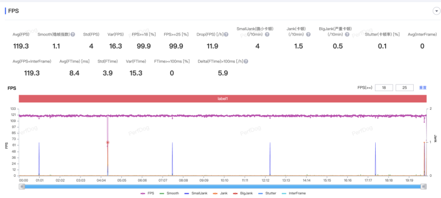Open help icon next to BigJank (/10min)

347,34
